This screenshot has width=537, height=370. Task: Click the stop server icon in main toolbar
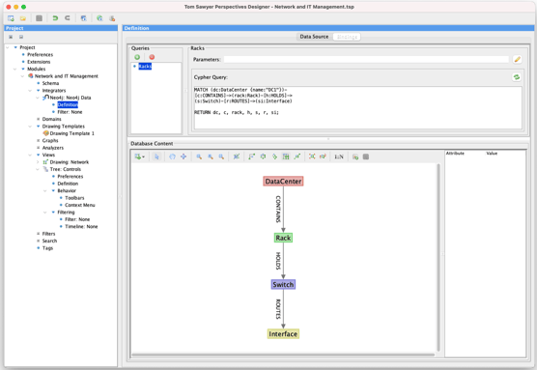[x=112, y=18]
